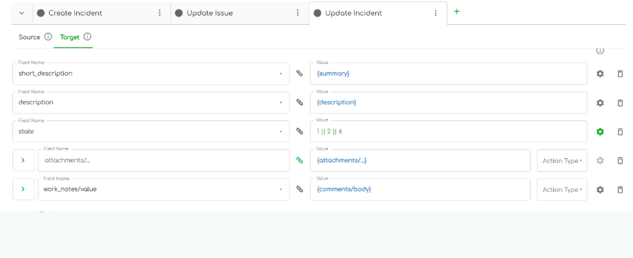
Task: Edit state value 1 || 2 || 6
Action: 449,131
